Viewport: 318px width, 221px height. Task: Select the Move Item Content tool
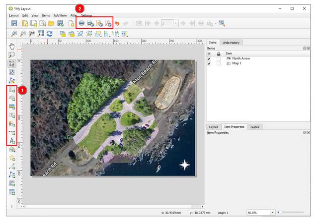pyautogui.click(x=12, y=72)
